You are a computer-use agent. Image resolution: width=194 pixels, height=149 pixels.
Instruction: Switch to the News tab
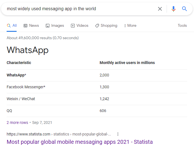coord(31,26)
